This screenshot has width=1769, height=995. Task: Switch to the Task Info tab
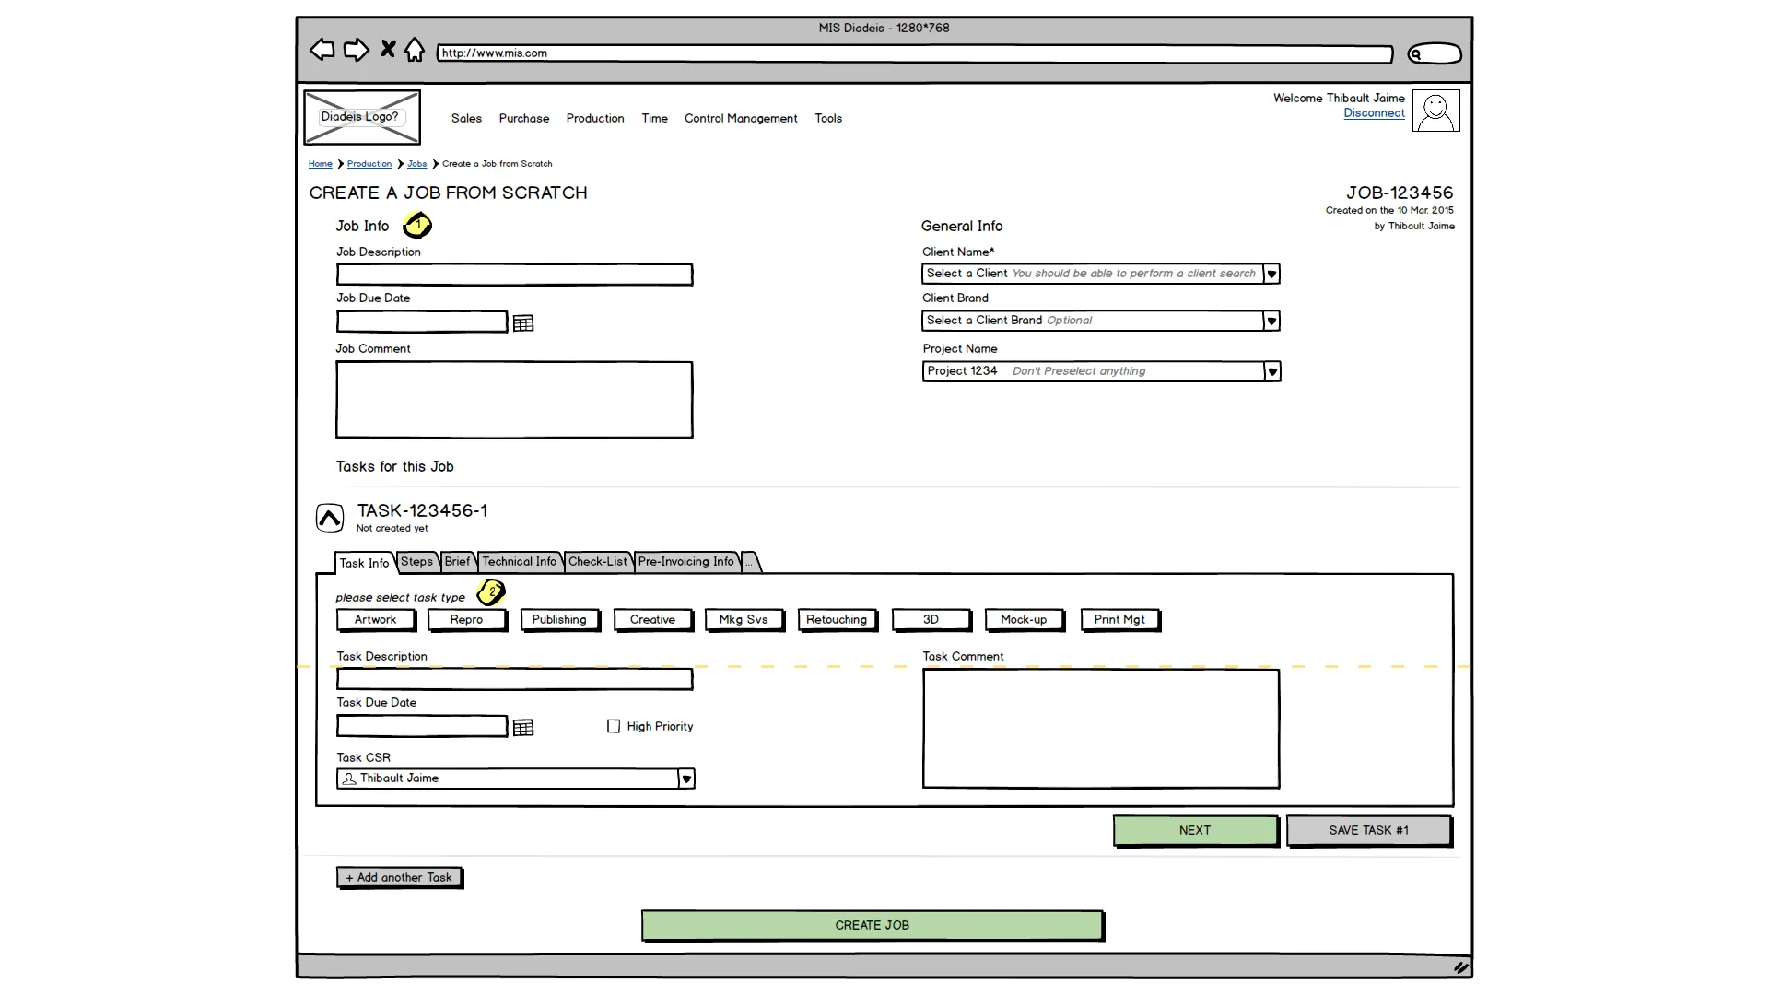point(364,563)
